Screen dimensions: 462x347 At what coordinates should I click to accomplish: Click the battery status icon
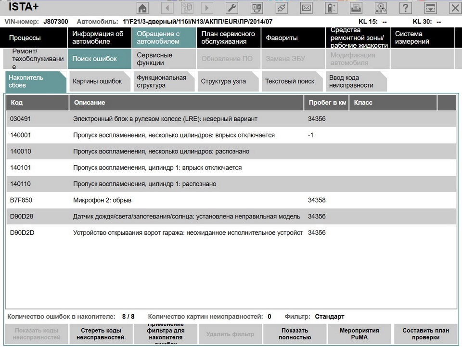(x=331, y=8)
